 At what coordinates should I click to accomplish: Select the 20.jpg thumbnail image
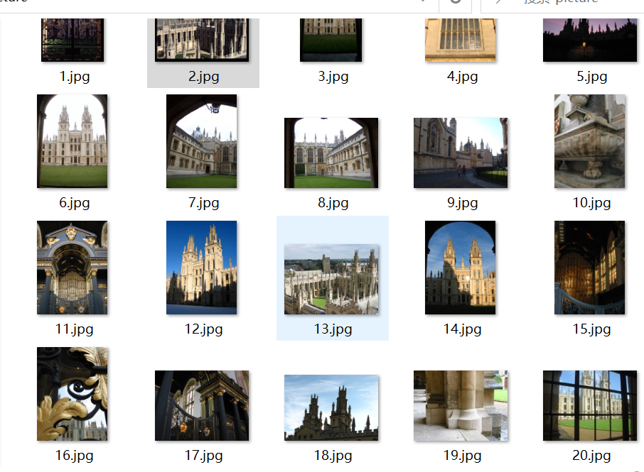pos(590,405)
